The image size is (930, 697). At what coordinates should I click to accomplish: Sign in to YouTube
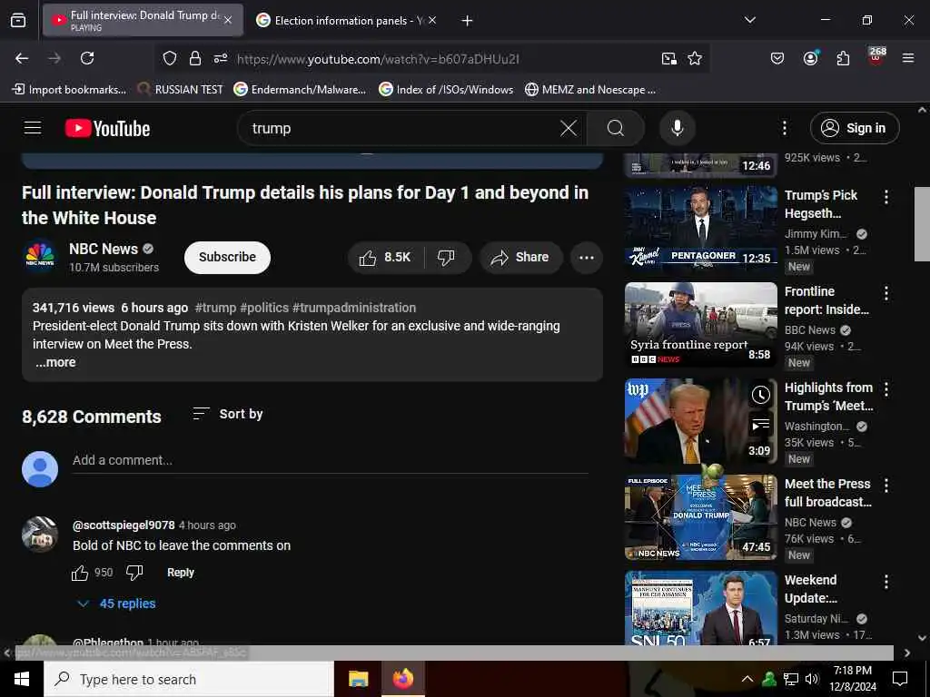tap(855, 128)
